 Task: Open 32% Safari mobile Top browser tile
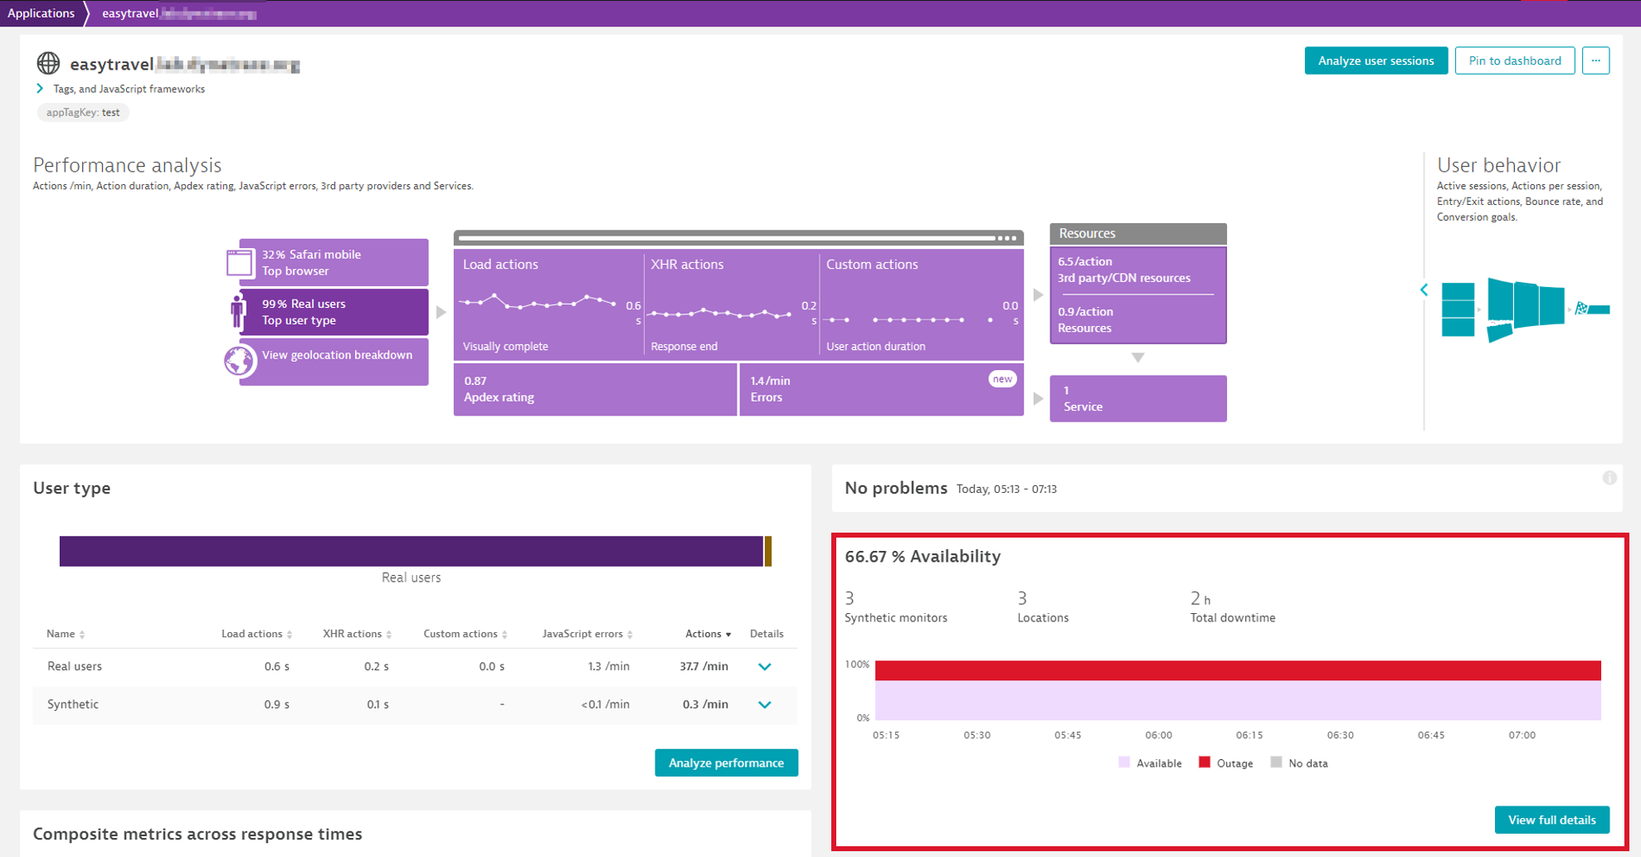pos(334,262)
